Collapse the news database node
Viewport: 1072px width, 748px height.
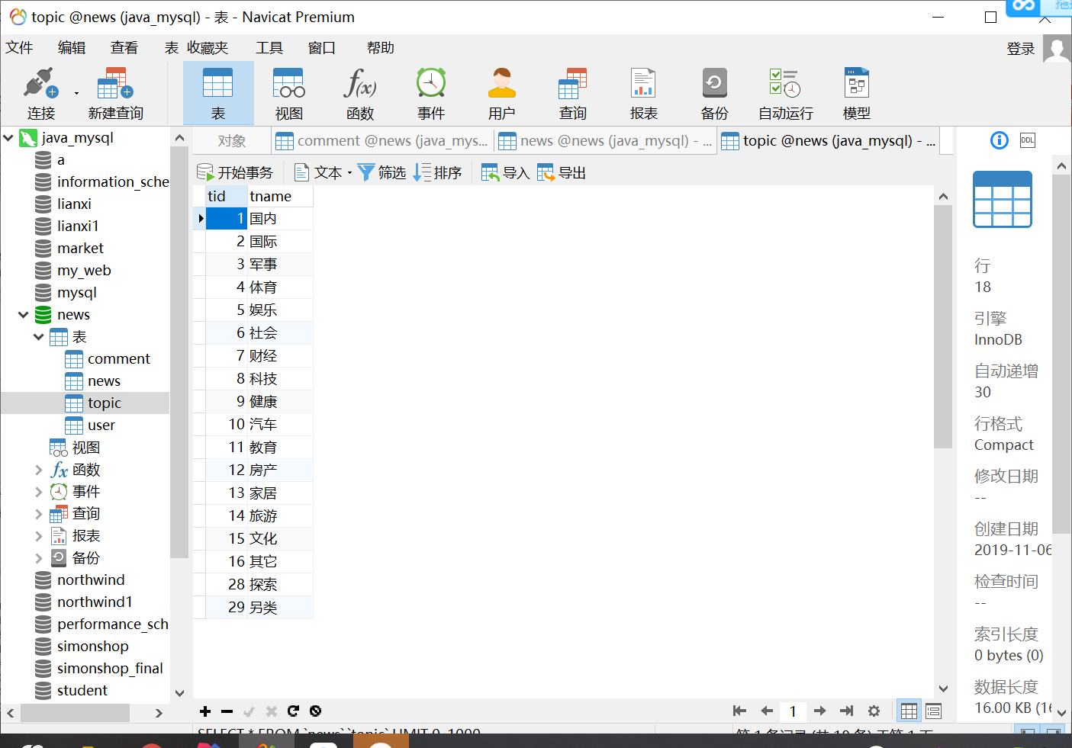tap(24, 314)
